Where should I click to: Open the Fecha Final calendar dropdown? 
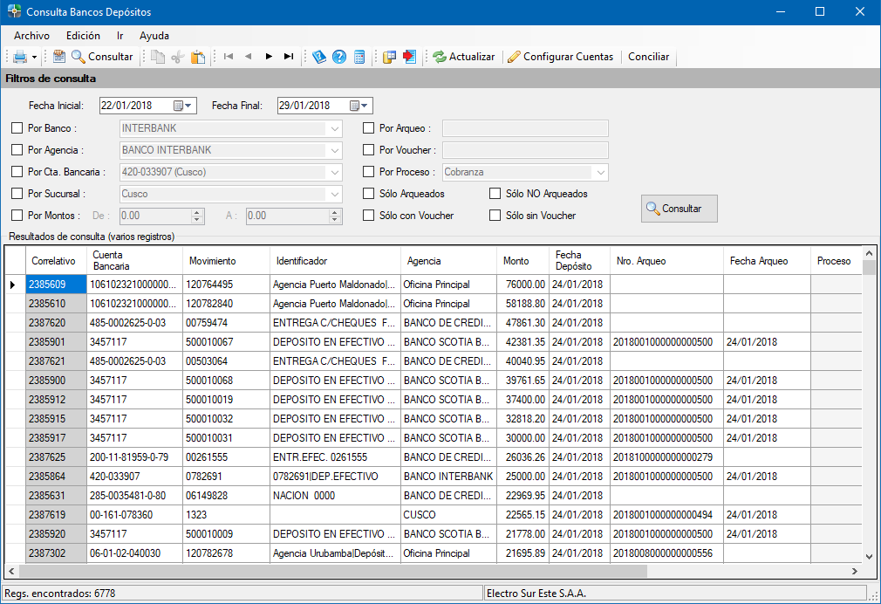point(359,106)
